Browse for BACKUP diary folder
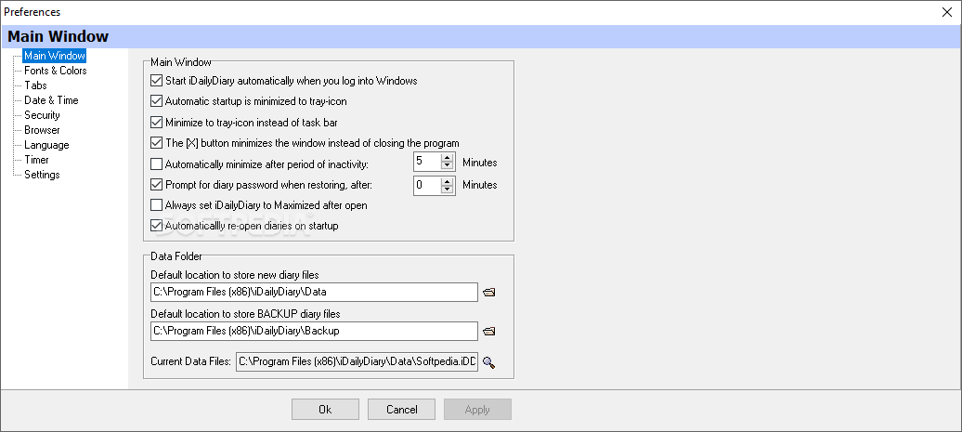 click(x=488, y=332)
